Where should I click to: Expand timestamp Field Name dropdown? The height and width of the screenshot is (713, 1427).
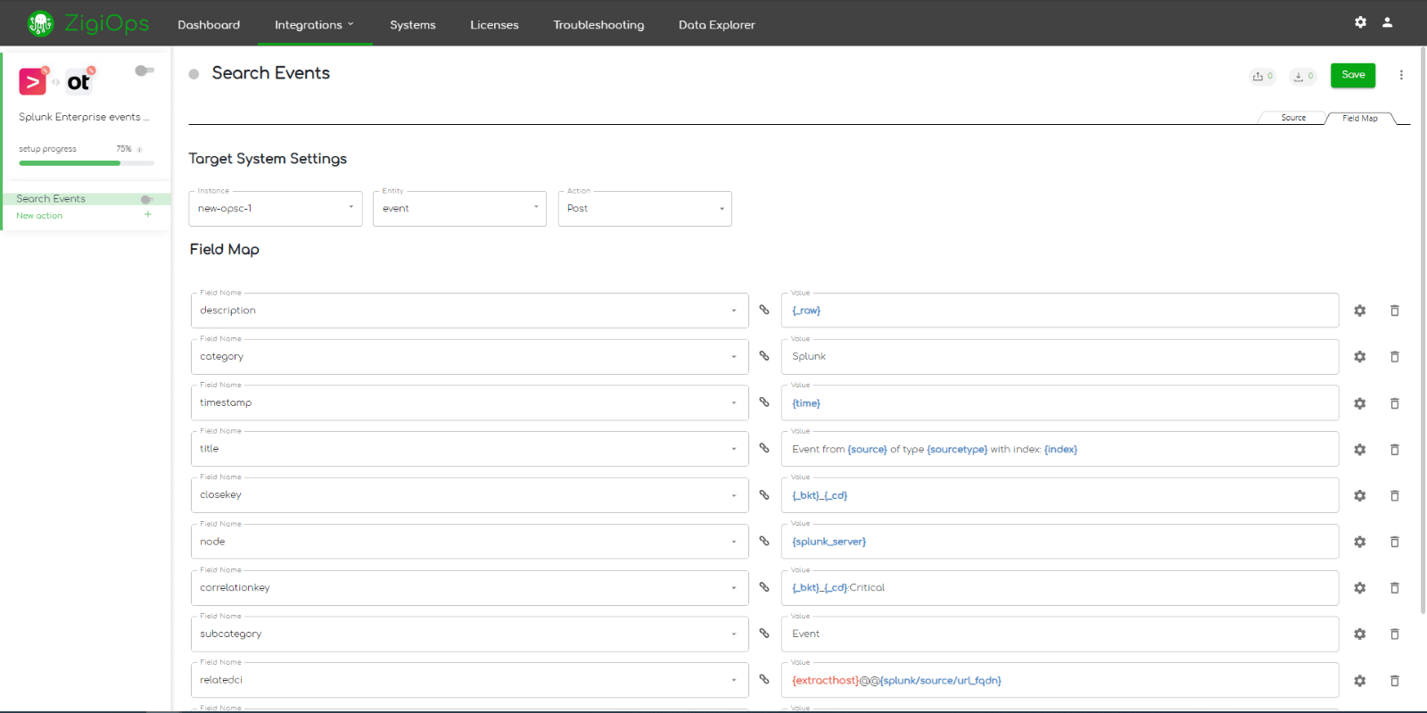coord(470,402)
